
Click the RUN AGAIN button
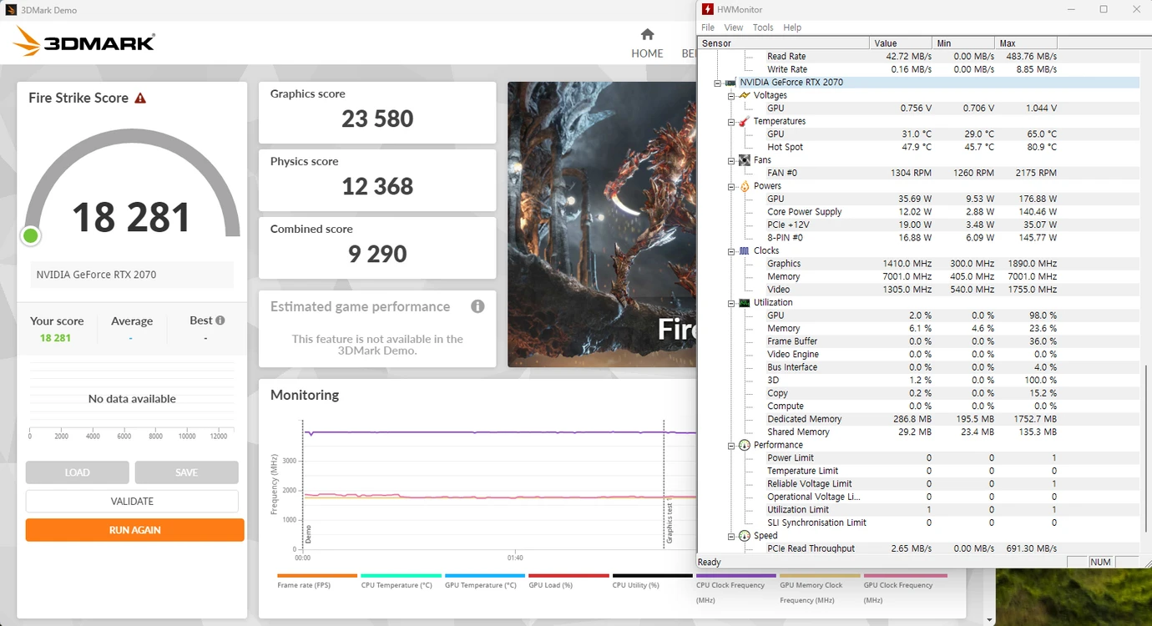pos(135,530)
